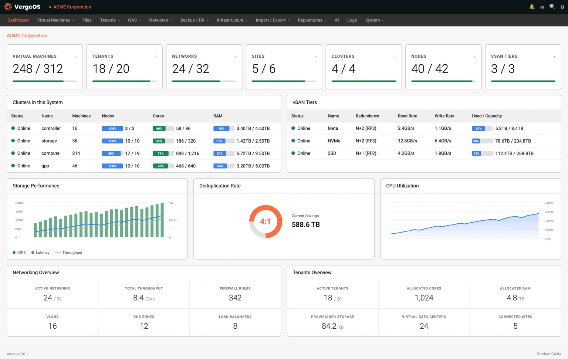Screen dimensions: 568x359
Task: Open the Product Guide link
Action: 549,354
